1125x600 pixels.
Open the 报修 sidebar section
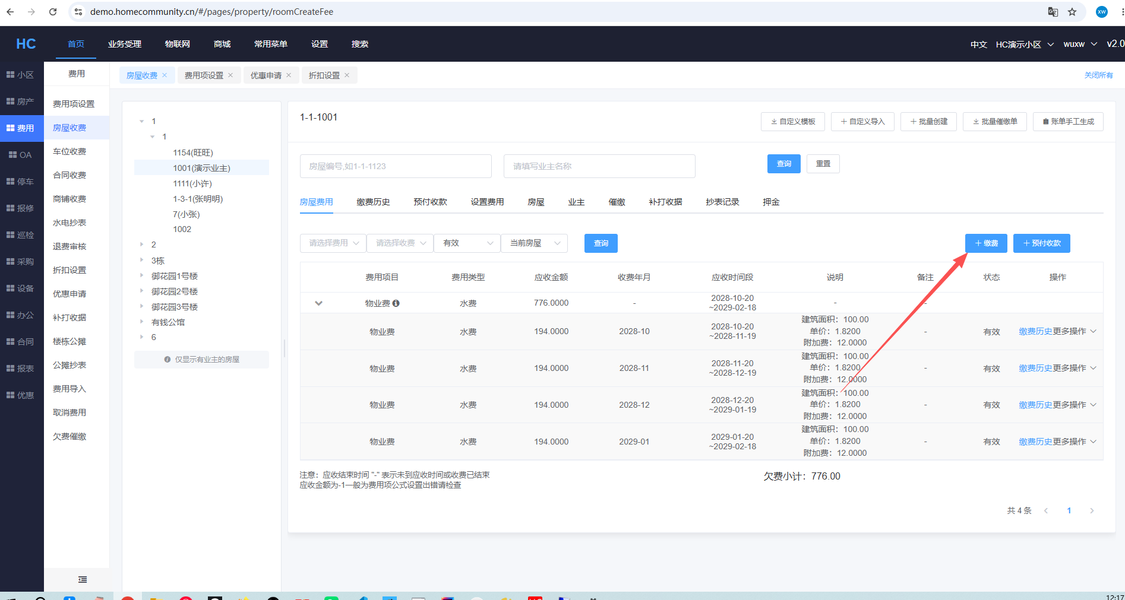click(x=21, y=208)
